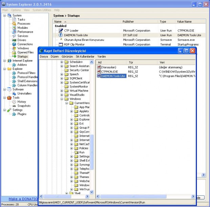Viewport: 210px width, 207px height.
Task: Open Addons puzzle icon
Action: click(x=14, y=65)
